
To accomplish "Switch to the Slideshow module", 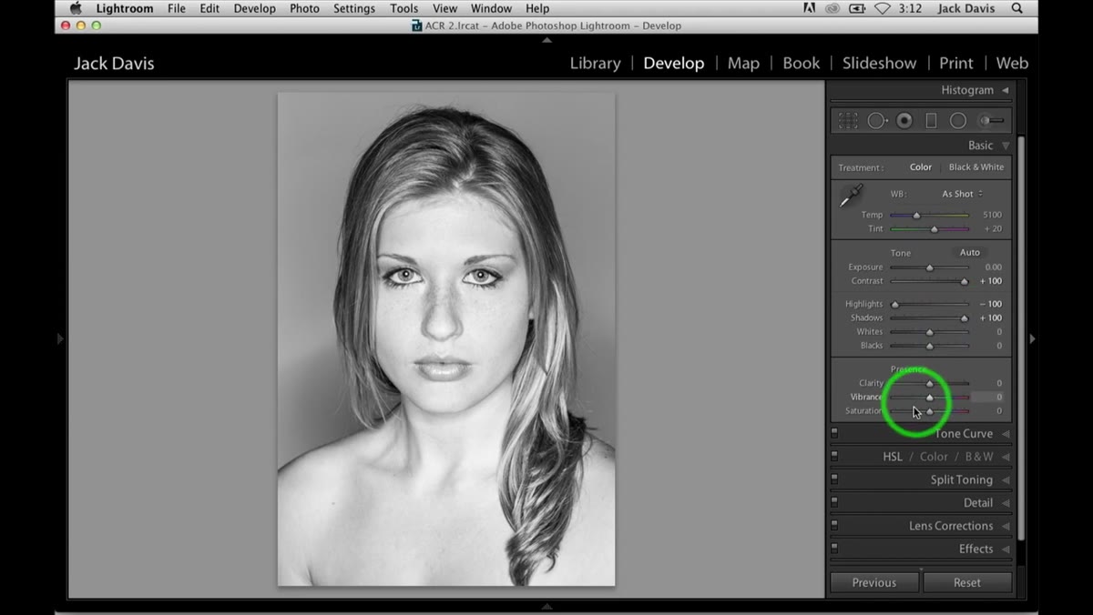I will pos(879,63).
